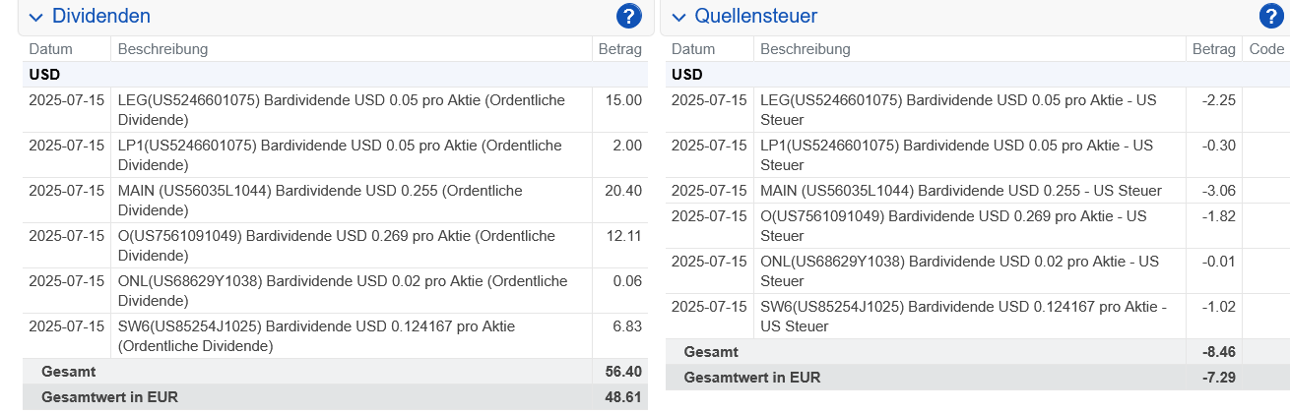Click Betrag column header in Quellensteuer table
1290x413 pixels.
pos(1213,49)
